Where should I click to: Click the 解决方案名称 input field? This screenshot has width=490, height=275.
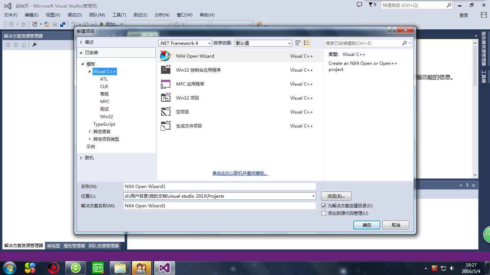pos(220,206)
